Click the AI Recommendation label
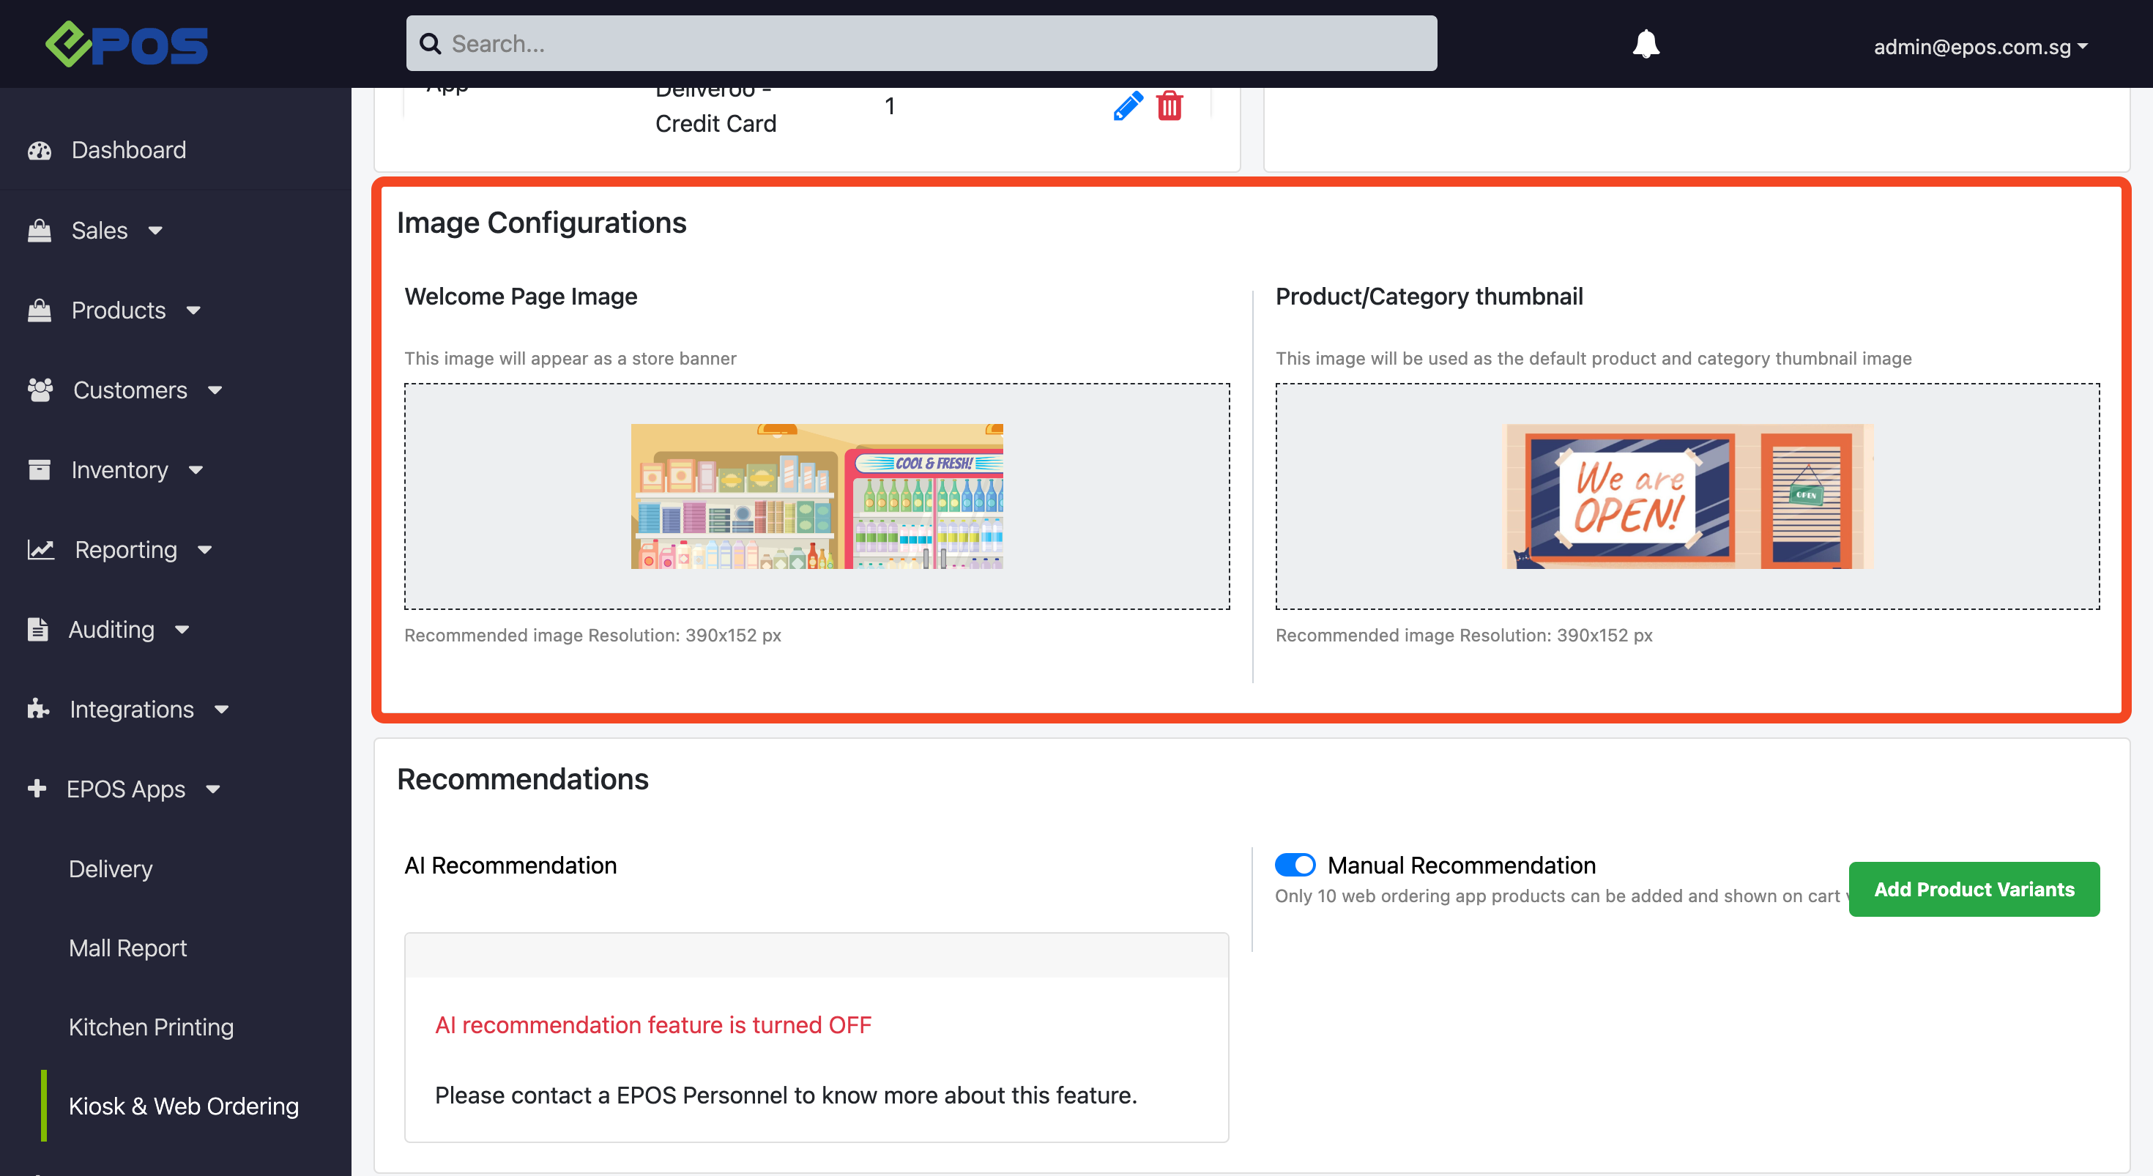Viewport: 2153px width, 1176px height. (510, 866)
